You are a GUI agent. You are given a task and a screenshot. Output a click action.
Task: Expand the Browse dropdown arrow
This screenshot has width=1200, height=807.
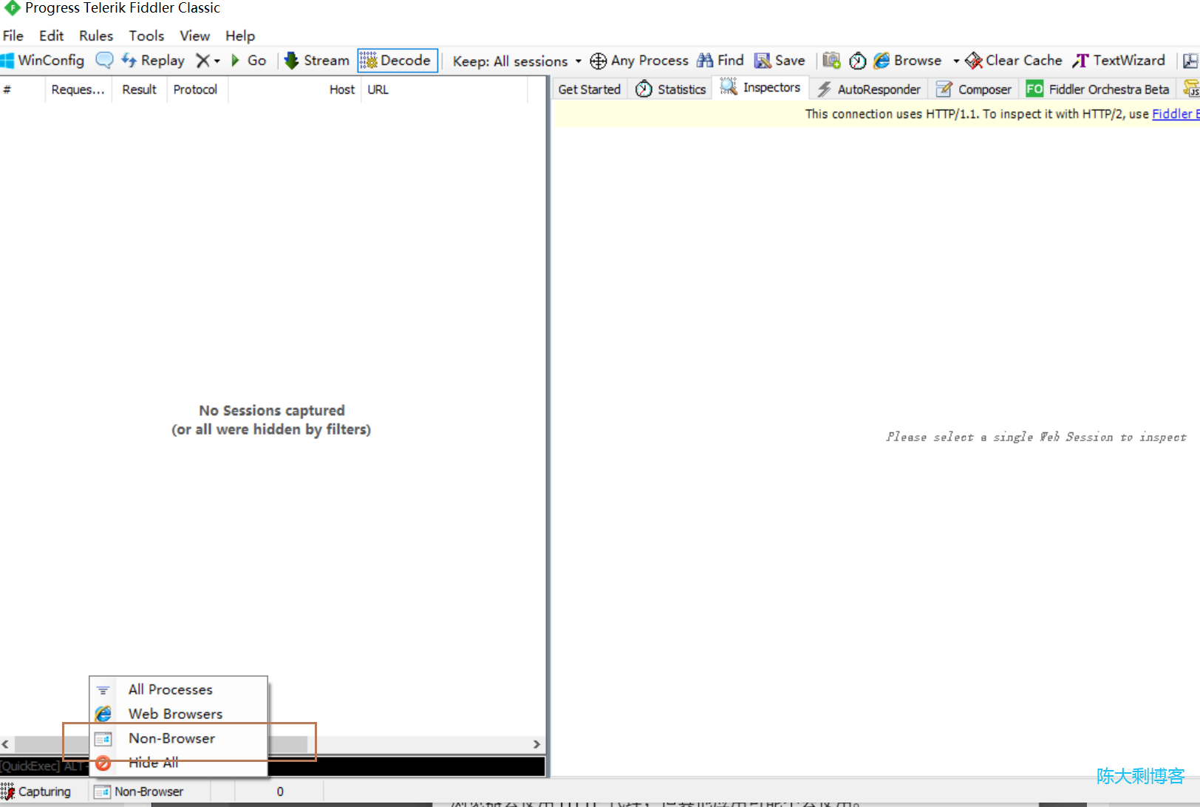click(x=955, y=61)
